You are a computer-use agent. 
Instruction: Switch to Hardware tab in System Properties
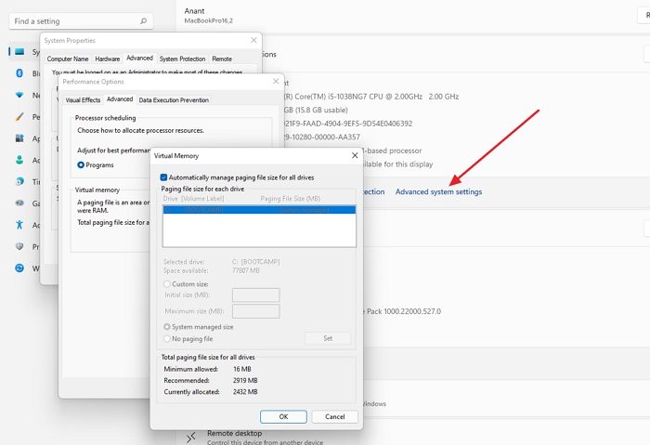pos(108,59)
